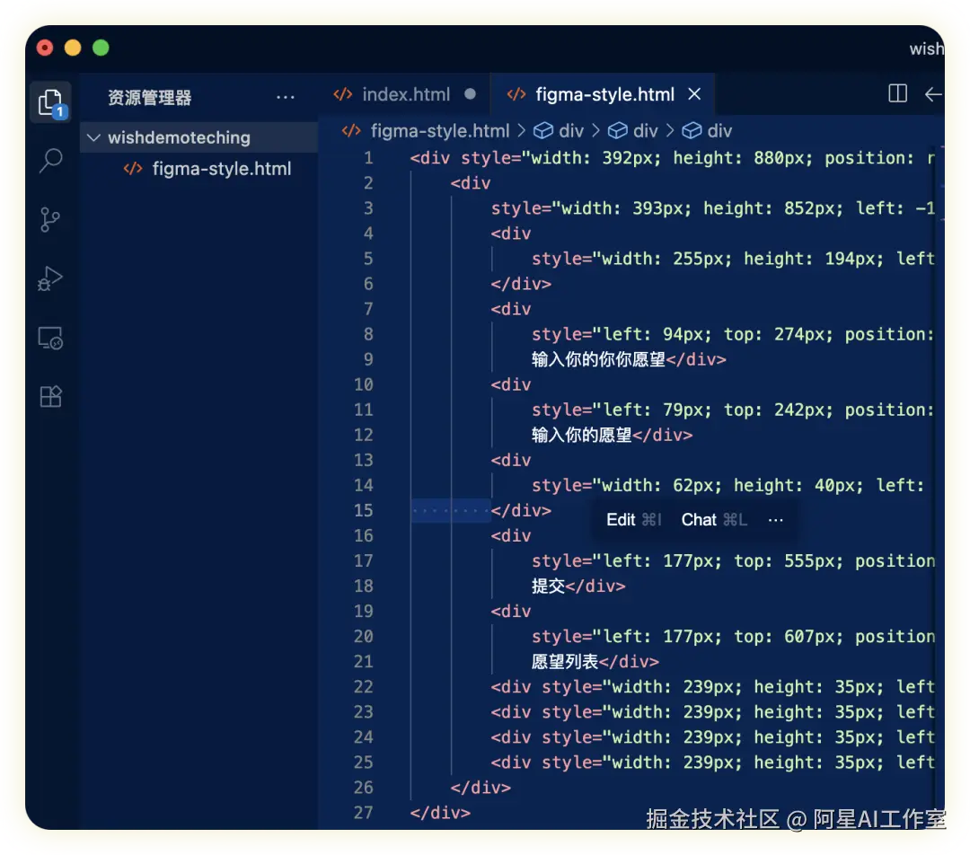Click line number 15 in the gutter
Image resolution: width=970 pixels, height=855 pixels.
click(363, 510)
